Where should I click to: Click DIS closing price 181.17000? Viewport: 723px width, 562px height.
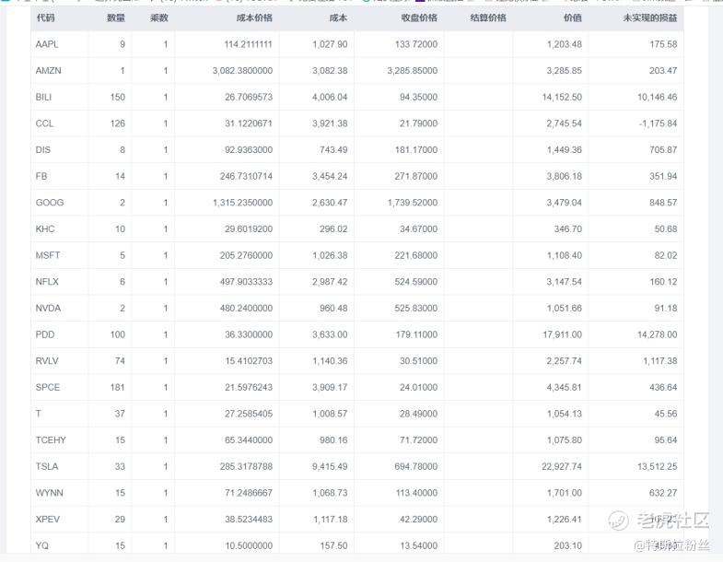[x=416, y=149]
